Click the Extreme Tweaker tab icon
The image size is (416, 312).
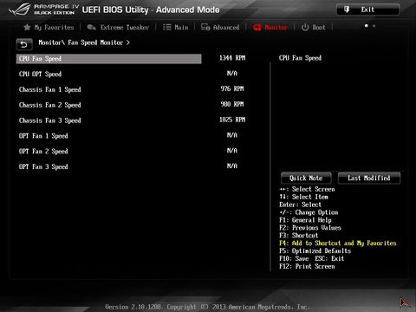92,28
